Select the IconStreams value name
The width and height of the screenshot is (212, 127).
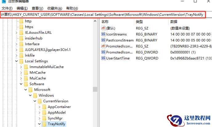[116, 34]
